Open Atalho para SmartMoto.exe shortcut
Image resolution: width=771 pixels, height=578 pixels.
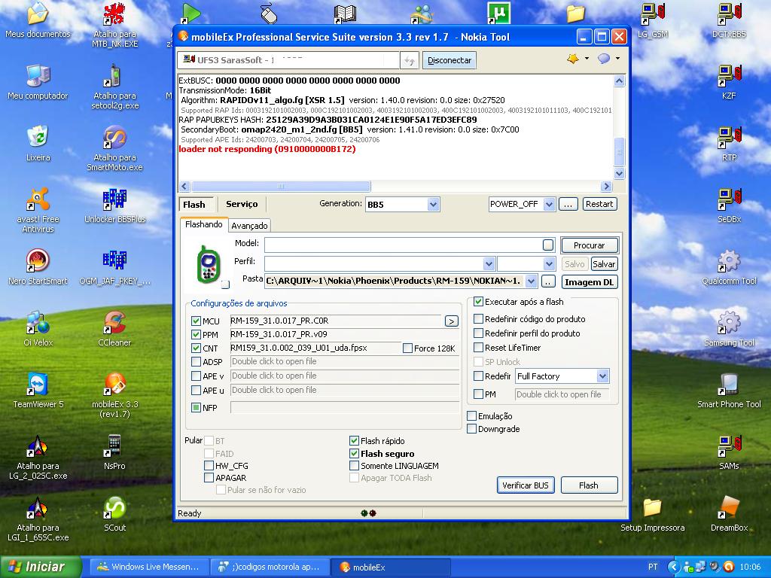point(114,148)
